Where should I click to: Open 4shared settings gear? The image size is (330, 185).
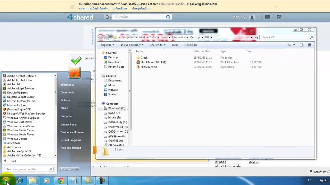point(279,17)
